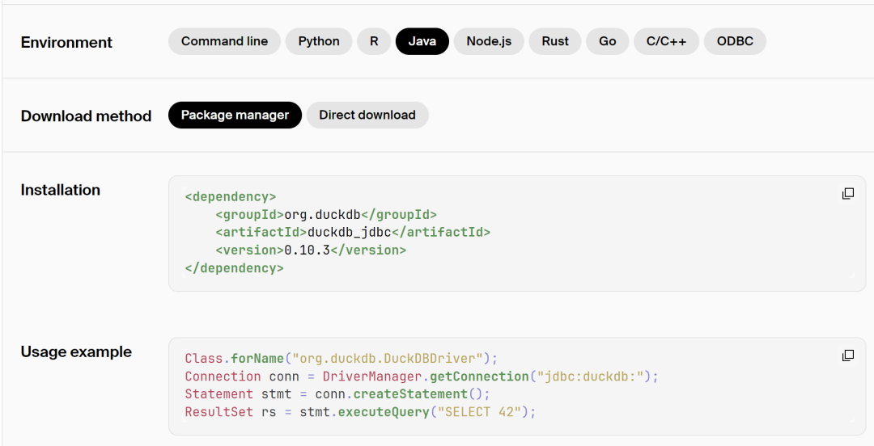The image size is (874, 446).
Task: Select the Command line environment
Action: (x=224, y=41)
